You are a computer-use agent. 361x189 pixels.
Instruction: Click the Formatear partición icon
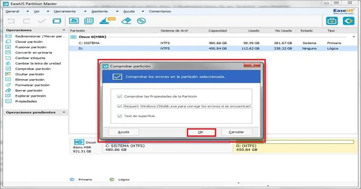click(x=8, y=85)
